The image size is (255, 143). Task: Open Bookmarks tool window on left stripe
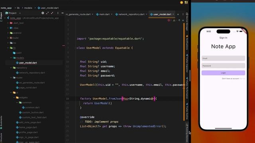[x=1, y=122]
